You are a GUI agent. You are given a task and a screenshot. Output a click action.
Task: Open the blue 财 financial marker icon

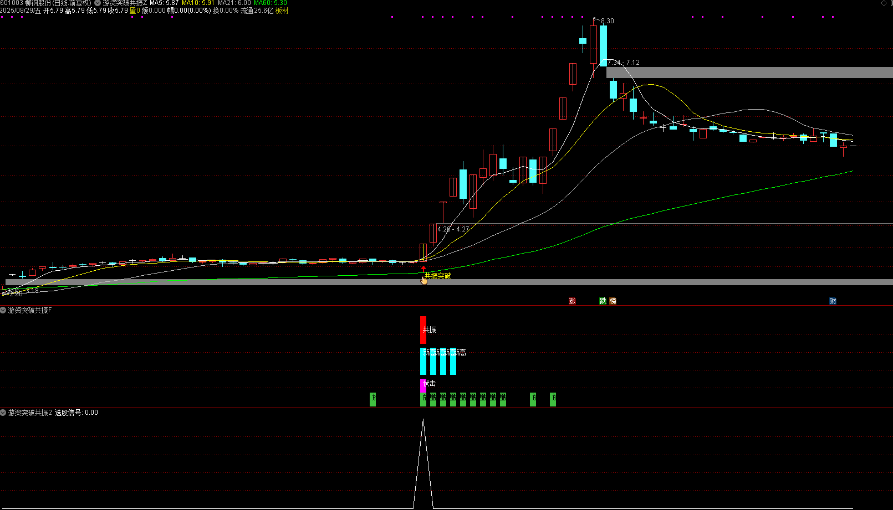click(x=833, y=301)
